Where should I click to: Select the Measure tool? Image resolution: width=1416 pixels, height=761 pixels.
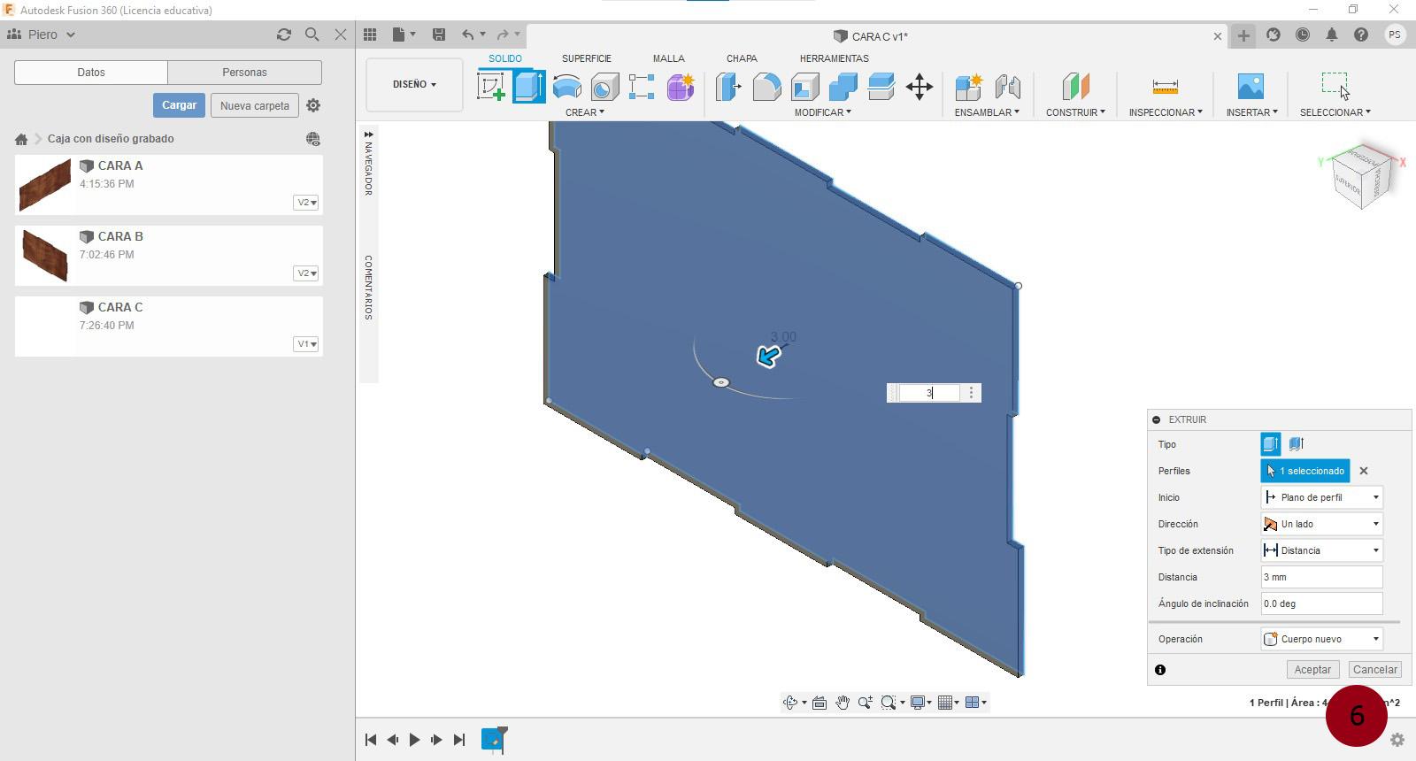[x=1165, y=87]
